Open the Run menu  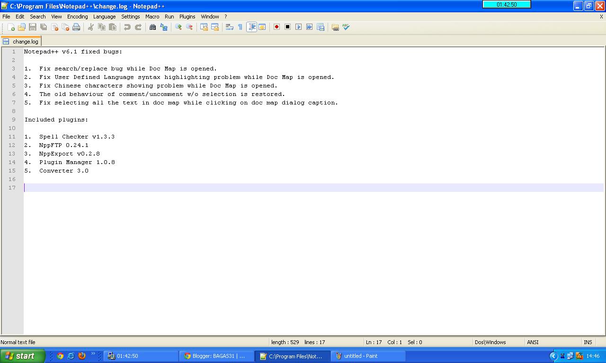click(169, 17)
